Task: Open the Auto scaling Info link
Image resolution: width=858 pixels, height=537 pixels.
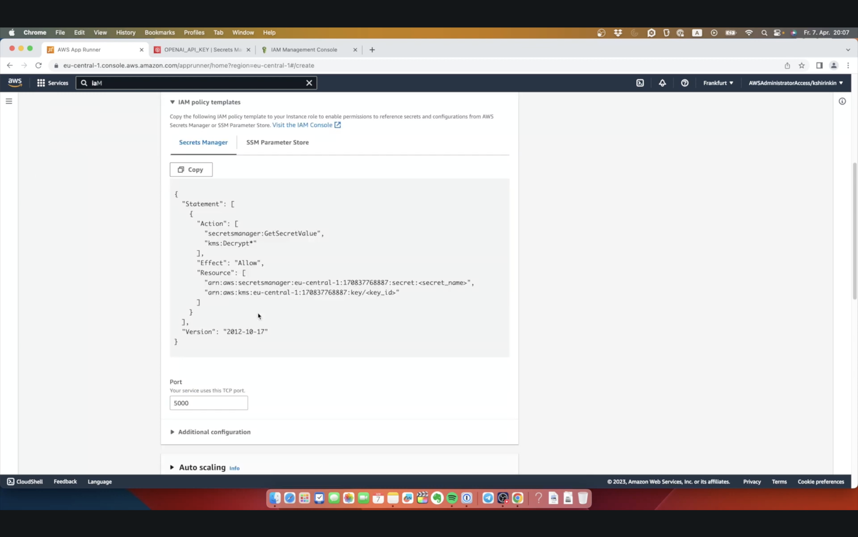Action: (x=235, y=468)
